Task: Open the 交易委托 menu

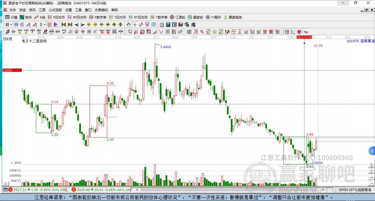Action: click(x=101, y=10)
